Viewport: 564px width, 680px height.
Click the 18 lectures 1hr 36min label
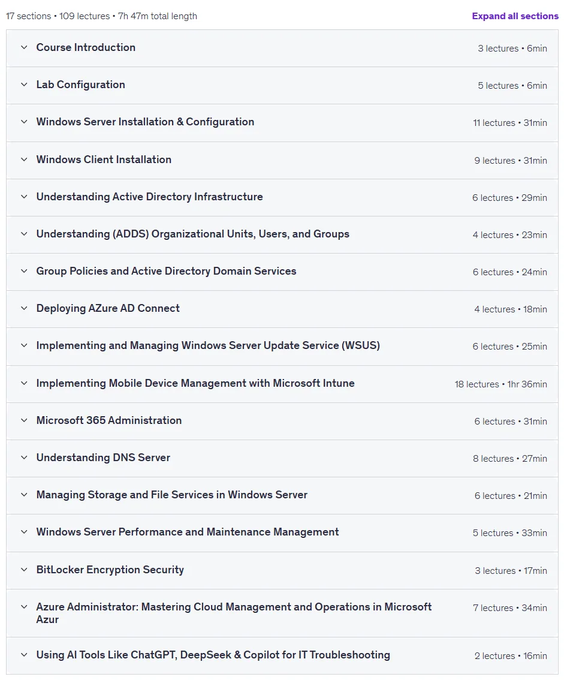500,384
